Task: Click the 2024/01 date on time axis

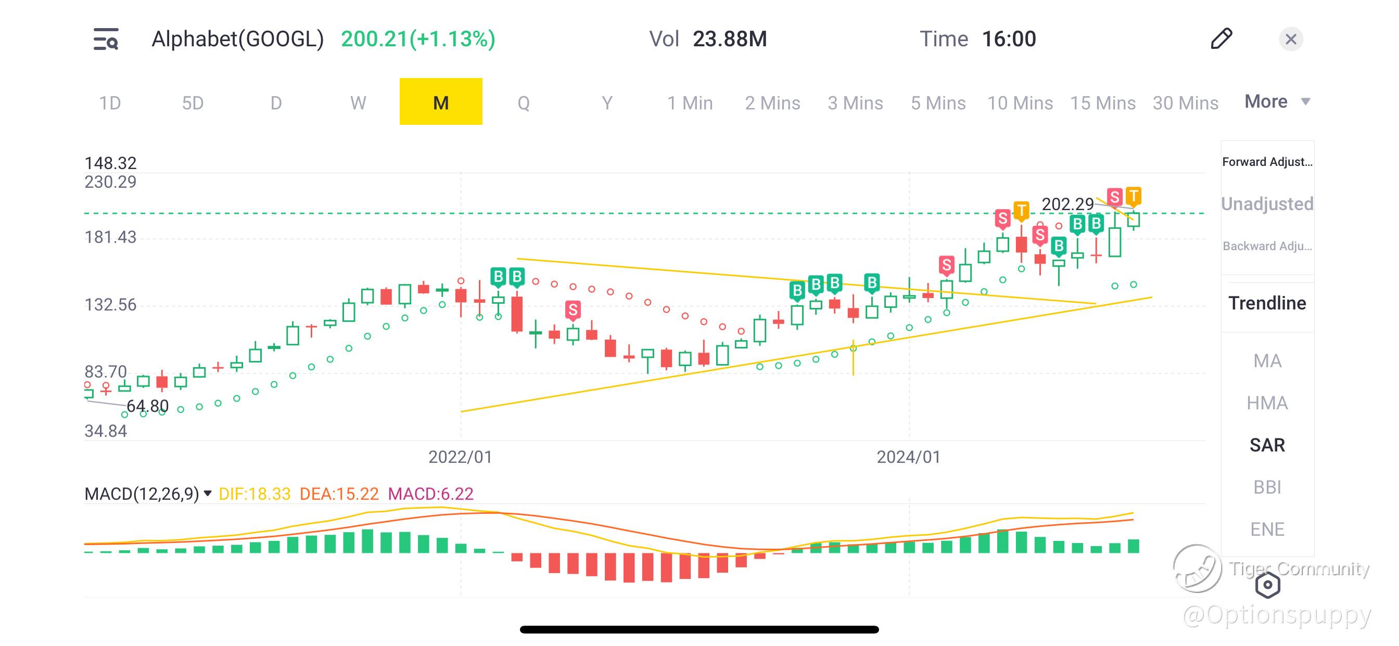Action: 909,457
